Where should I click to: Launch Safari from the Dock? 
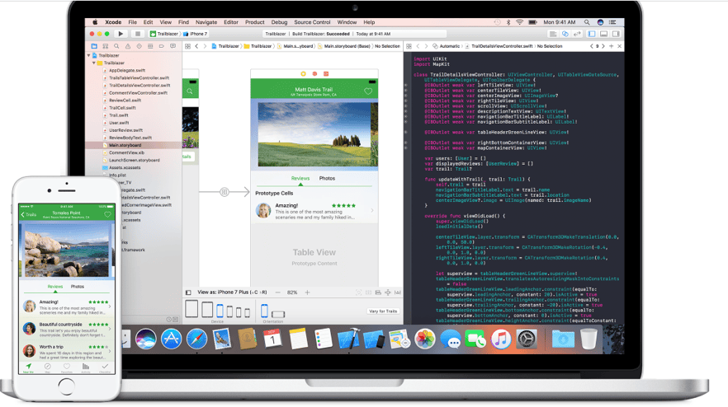pos(196,339)
